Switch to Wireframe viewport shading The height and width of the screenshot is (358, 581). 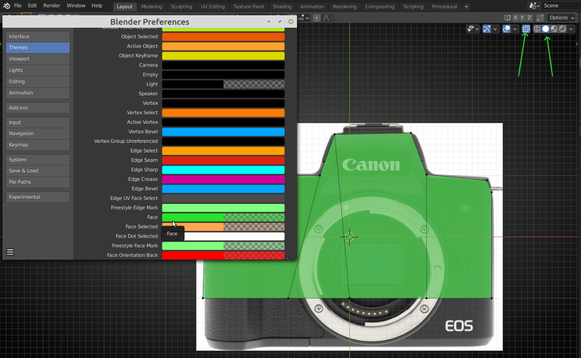[x=537, y=29]
